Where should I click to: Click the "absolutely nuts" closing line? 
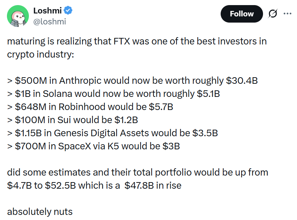pyautogui.click(x=40, y=212)
